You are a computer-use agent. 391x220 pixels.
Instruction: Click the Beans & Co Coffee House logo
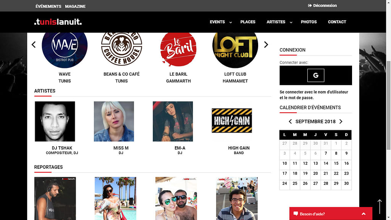(x=121, y=48)
